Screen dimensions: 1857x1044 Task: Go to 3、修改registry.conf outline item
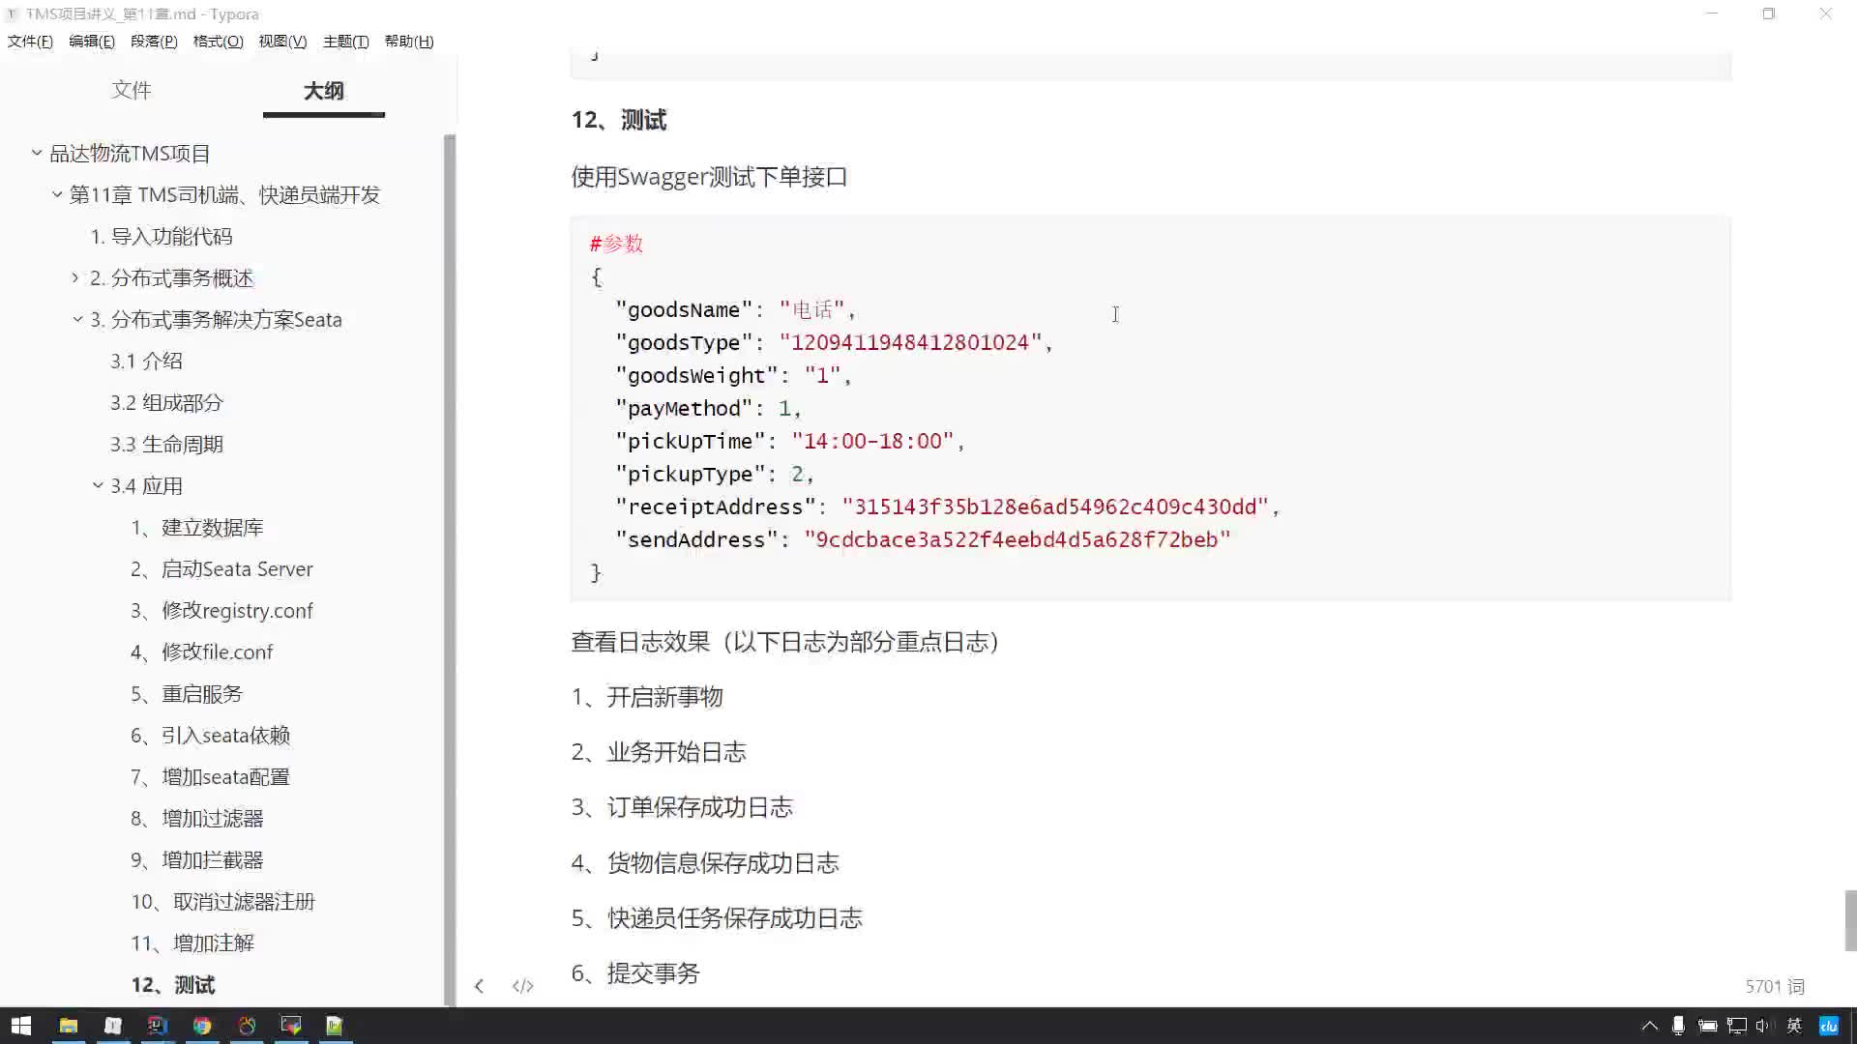click(x=221, y=611)
